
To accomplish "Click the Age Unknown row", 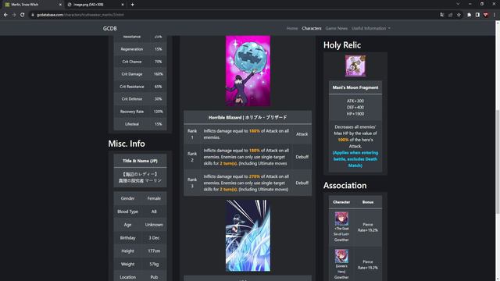I will 140,225.
